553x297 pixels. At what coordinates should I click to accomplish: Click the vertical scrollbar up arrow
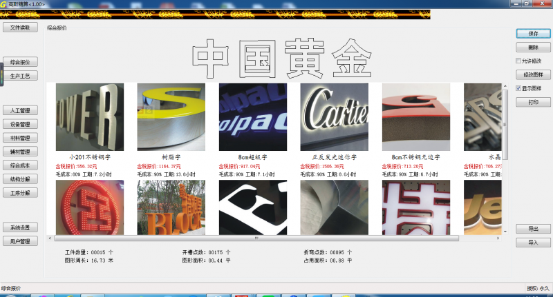point(505,85)
